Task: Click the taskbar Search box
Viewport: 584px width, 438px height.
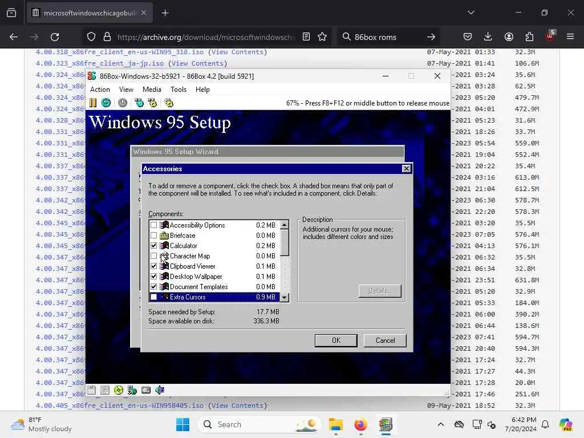Action: (x=259, y=424)
